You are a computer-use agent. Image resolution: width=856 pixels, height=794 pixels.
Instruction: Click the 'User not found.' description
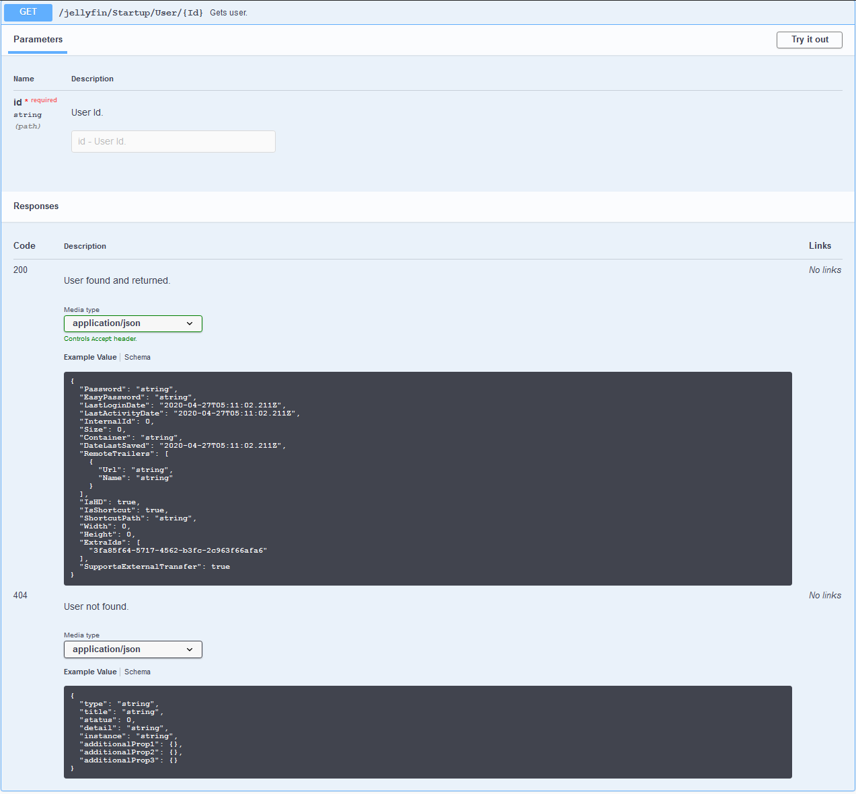pyautogui.click(x=96, y=606)
